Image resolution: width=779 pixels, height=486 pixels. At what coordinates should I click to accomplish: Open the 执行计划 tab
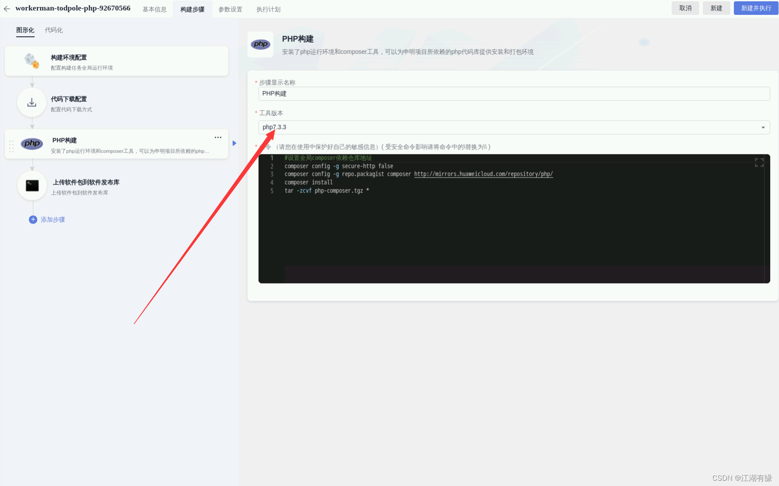(268, 9)
